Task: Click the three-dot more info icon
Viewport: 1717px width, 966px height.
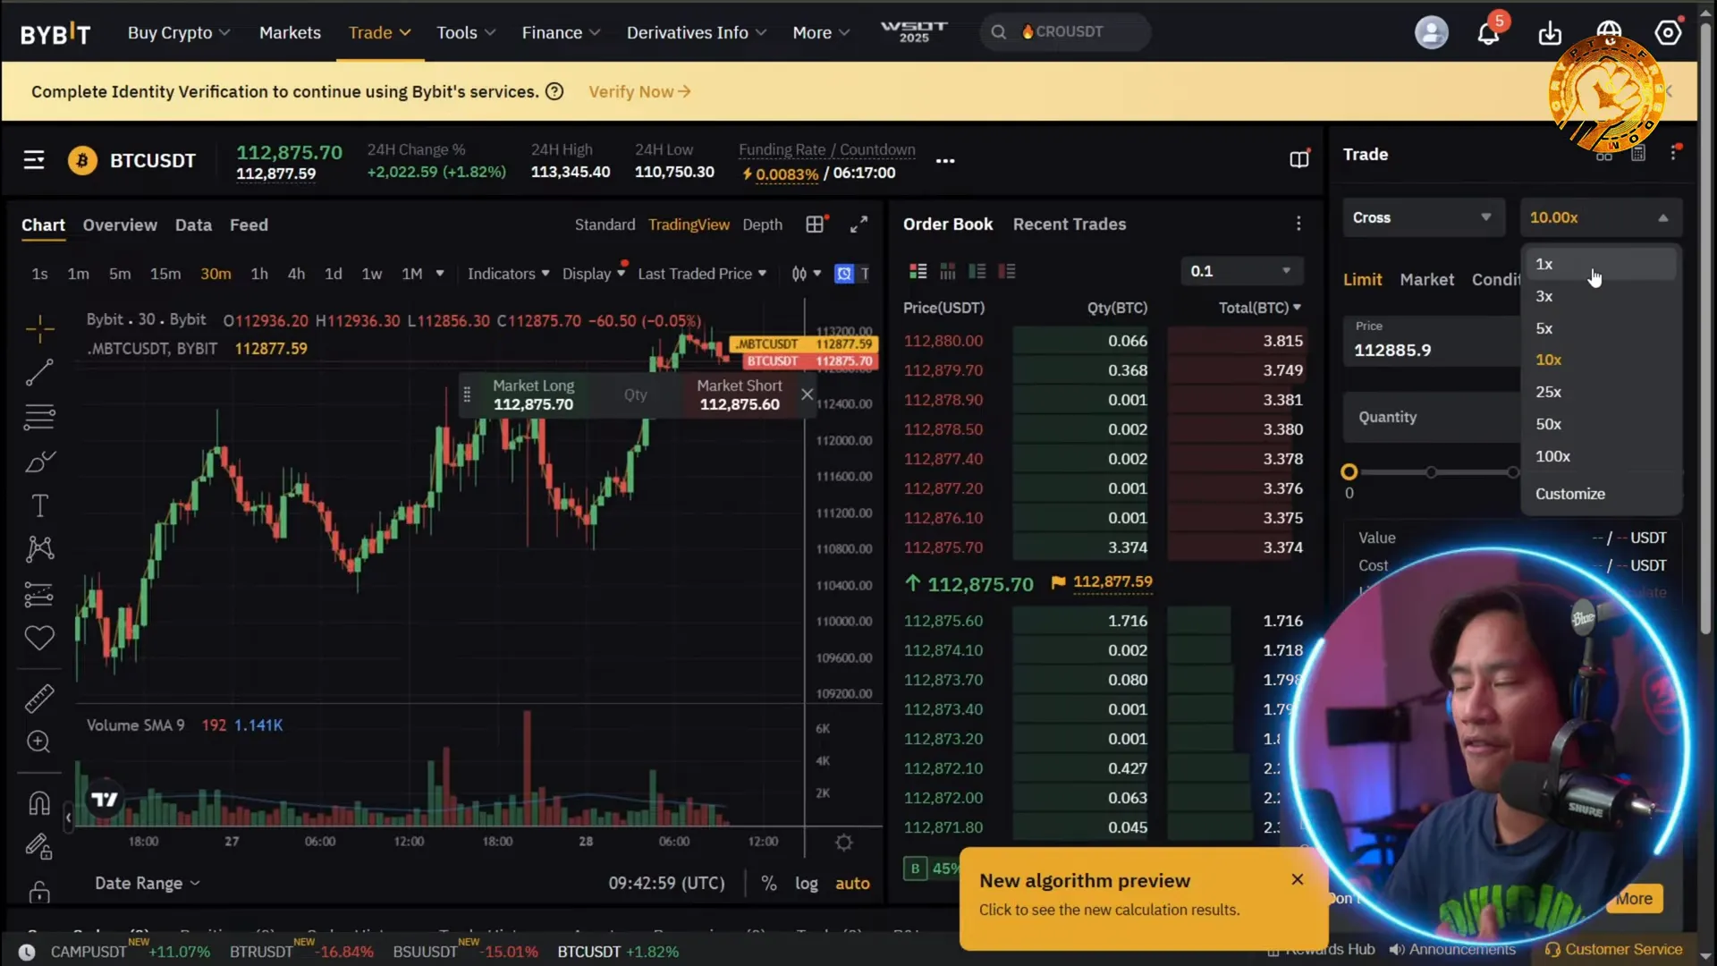Action: tap(945, 161)
